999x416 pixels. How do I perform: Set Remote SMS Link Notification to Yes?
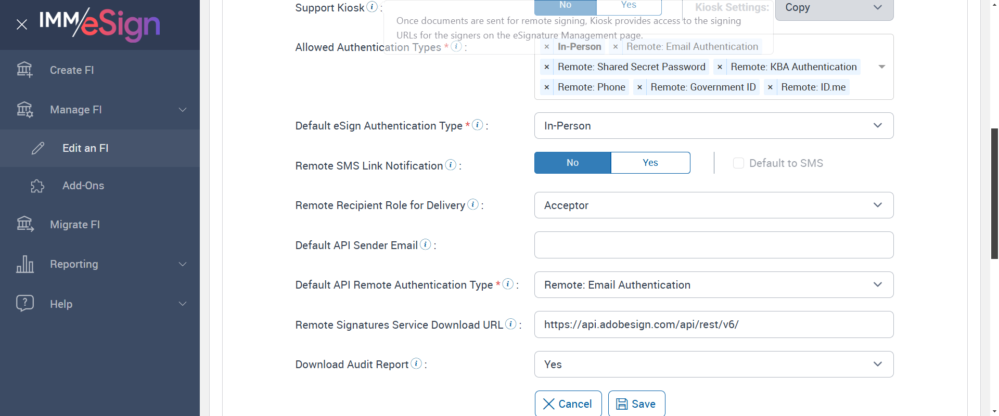[650, 163]
